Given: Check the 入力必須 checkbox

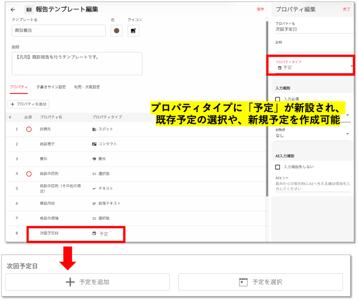Looking at the screenshot, I should (278, 99).
